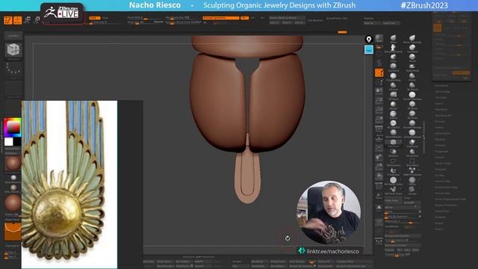
Task: Toggle the orange Mrgb button in the top shelf
Action: (x=95, y=18)
